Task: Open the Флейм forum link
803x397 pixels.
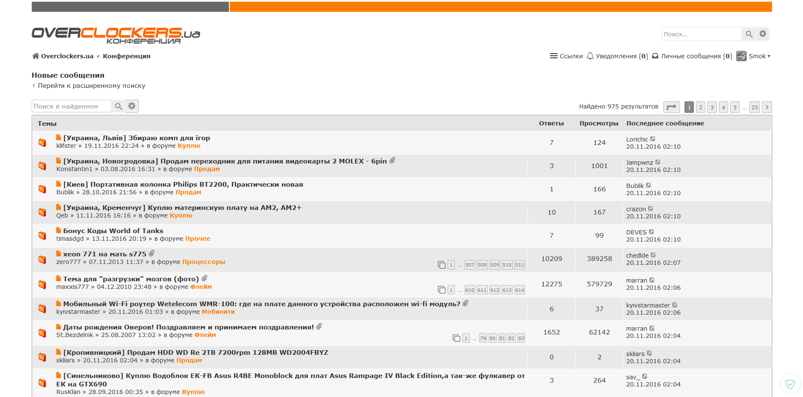Action: click(x=201, y=287)
